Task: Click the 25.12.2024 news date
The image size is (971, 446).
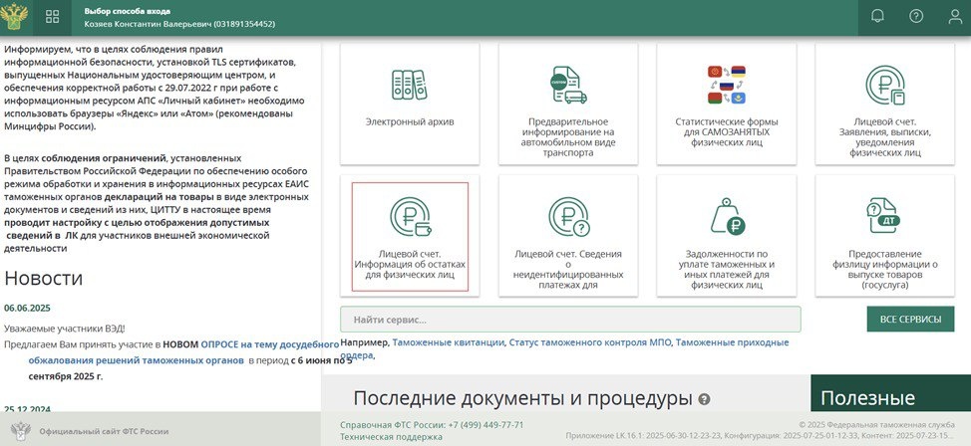Action: (27, 409)
